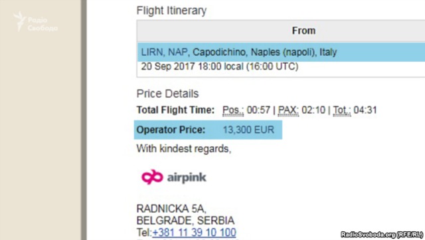This screenshot has width=425, height=240.
Task: Click the RADNICKA 5A address line
Action: pos(171,209)
